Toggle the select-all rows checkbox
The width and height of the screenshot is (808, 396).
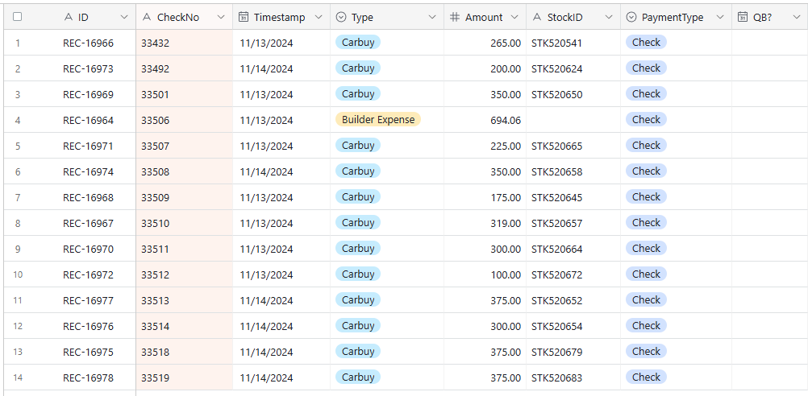tap(18, 17)
